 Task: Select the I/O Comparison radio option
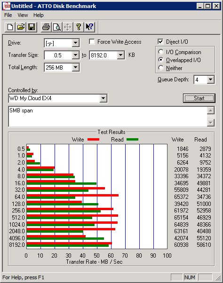pyautogui.click(x=161, y=52)
